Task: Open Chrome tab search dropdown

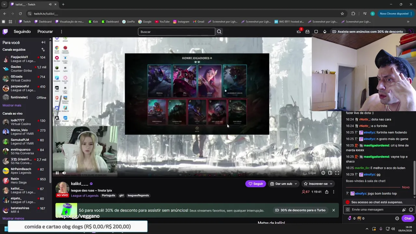Action: pos(4,5)
